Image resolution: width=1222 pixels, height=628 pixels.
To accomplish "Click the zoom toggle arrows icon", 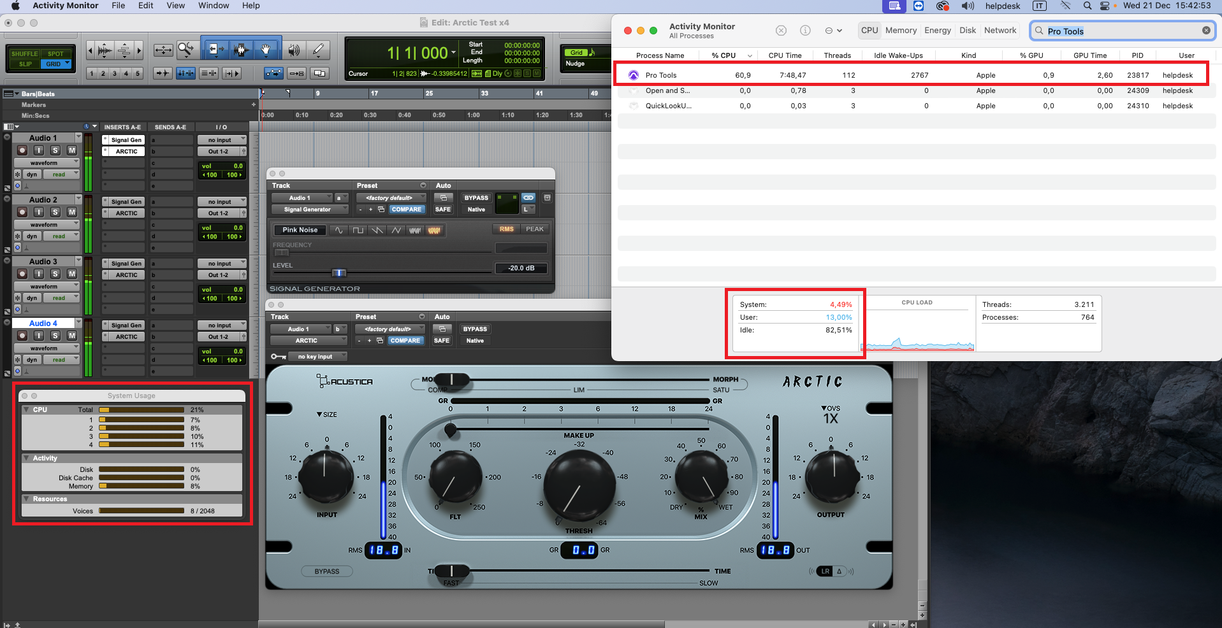I will click(163, 50).
